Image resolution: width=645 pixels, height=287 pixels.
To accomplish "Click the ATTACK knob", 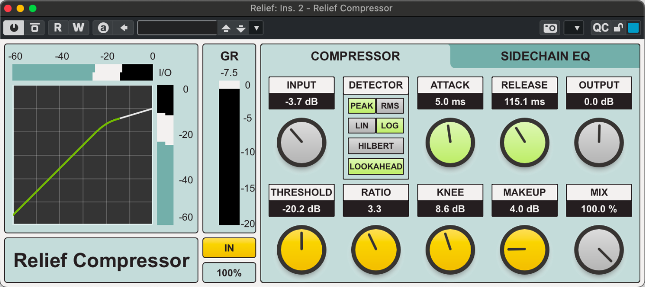I will (450, 143).
